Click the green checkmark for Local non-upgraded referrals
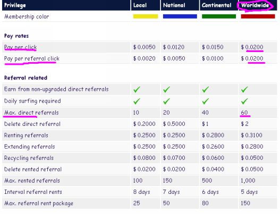Viewport: 280px width, 214px height. pyautogui.click(x=137, y=89)
